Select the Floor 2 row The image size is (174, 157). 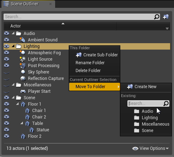click(87, 136)
